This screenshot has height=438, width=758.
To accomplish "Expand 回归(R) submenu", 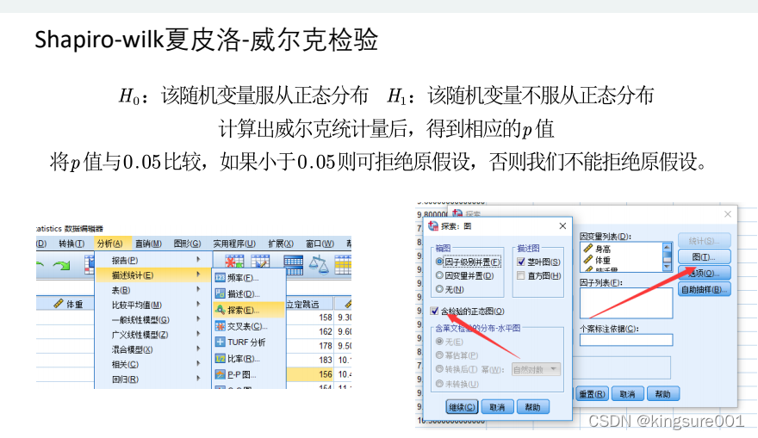I will 153,379.
